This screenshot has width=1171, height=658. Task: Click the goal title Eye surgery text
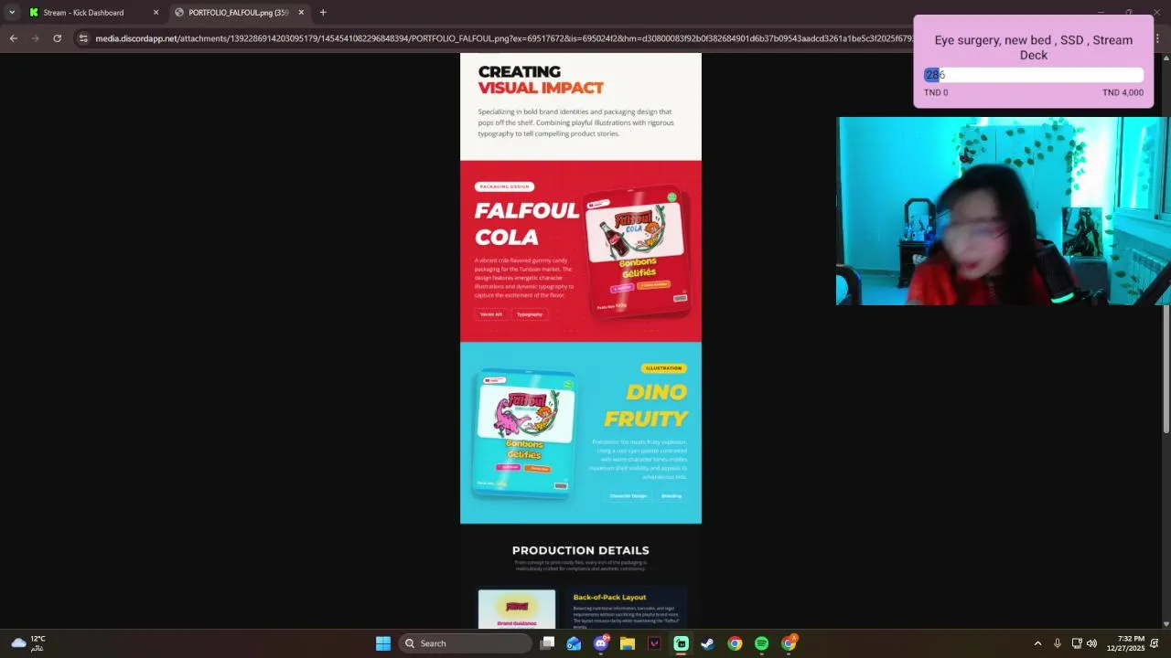(1034, 48)
